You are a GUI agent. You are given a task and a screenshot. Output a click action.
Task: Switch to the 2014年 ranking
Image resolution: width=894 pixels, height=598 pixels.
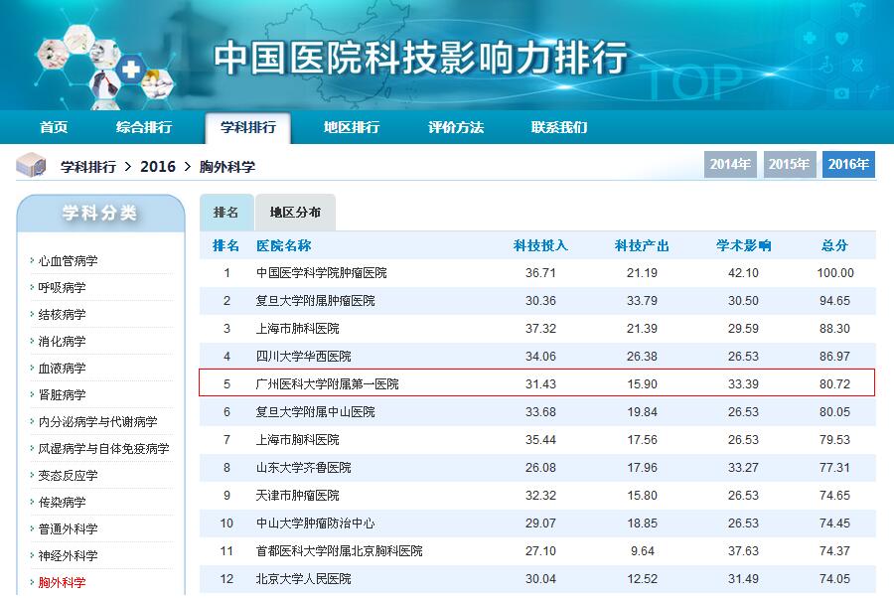click(730, 164)
